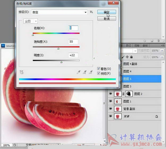Click the lock position move icon
Viewport: 166px width, 149px height.
click(x=127, y=57)
